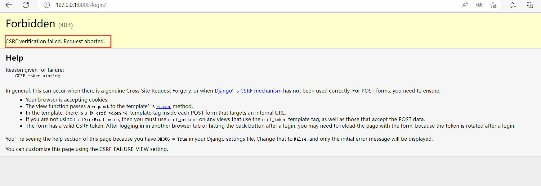Open the Collections panel
The image size is (541, 186).
tap(530, 5)
